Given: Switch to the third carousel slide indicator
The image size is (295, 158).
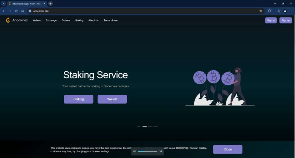Looking at the screenshot, I should (x=150, y=127).
